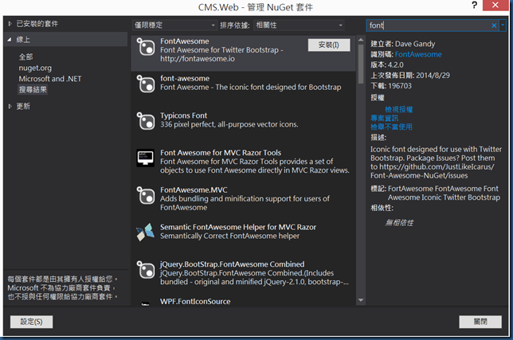Select jQuery.BootStrap.FontAwesome Combined title

[233, 264]
